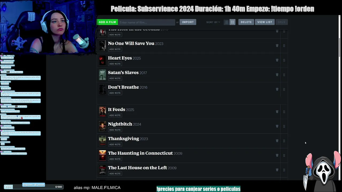Delete The Last House on the Left
The height and width of the screenshot is (192, 342).
click(277, 170)
